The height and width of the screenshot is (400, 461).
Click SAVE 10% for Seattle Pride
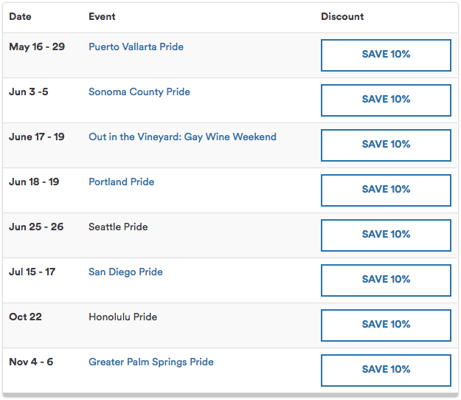[386, 235]
